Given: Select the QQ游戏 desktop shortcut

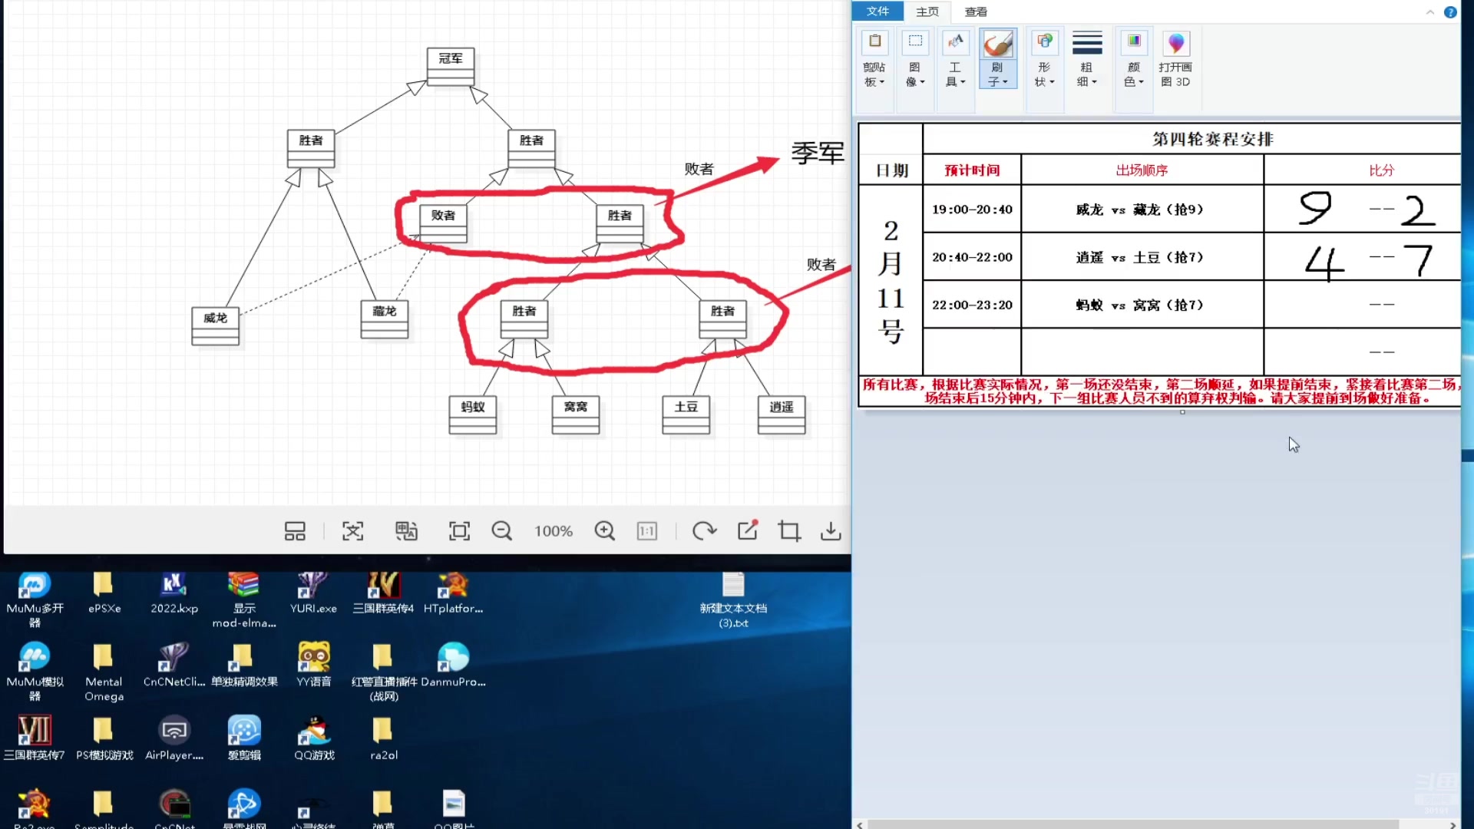Looking at the screenshot, I should tap(314, 738).
